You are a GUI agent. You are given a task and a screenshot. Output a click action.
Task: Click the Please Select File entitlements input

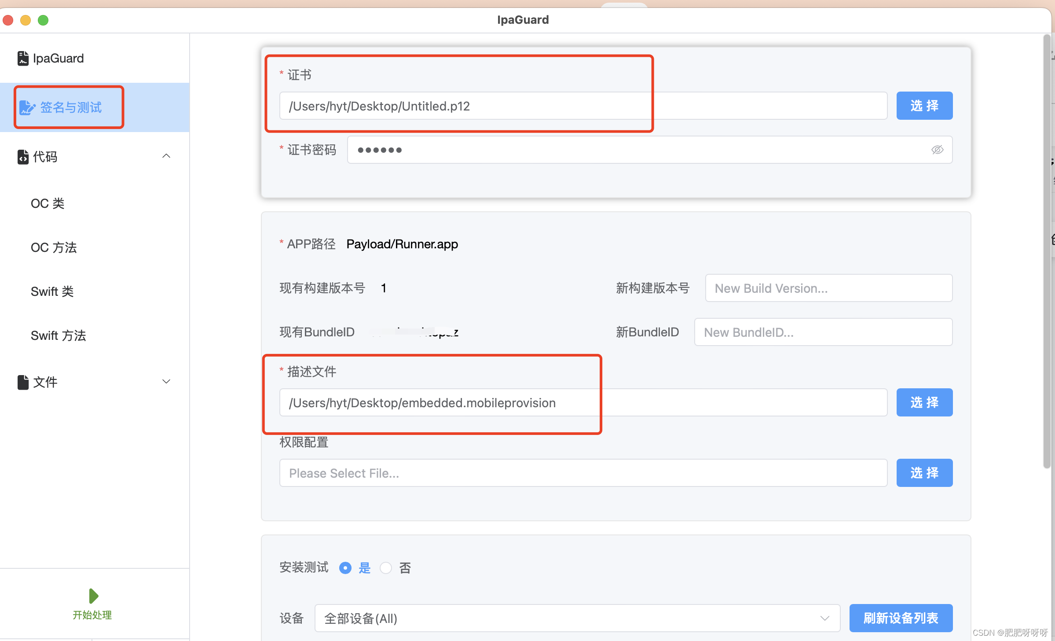583,473
